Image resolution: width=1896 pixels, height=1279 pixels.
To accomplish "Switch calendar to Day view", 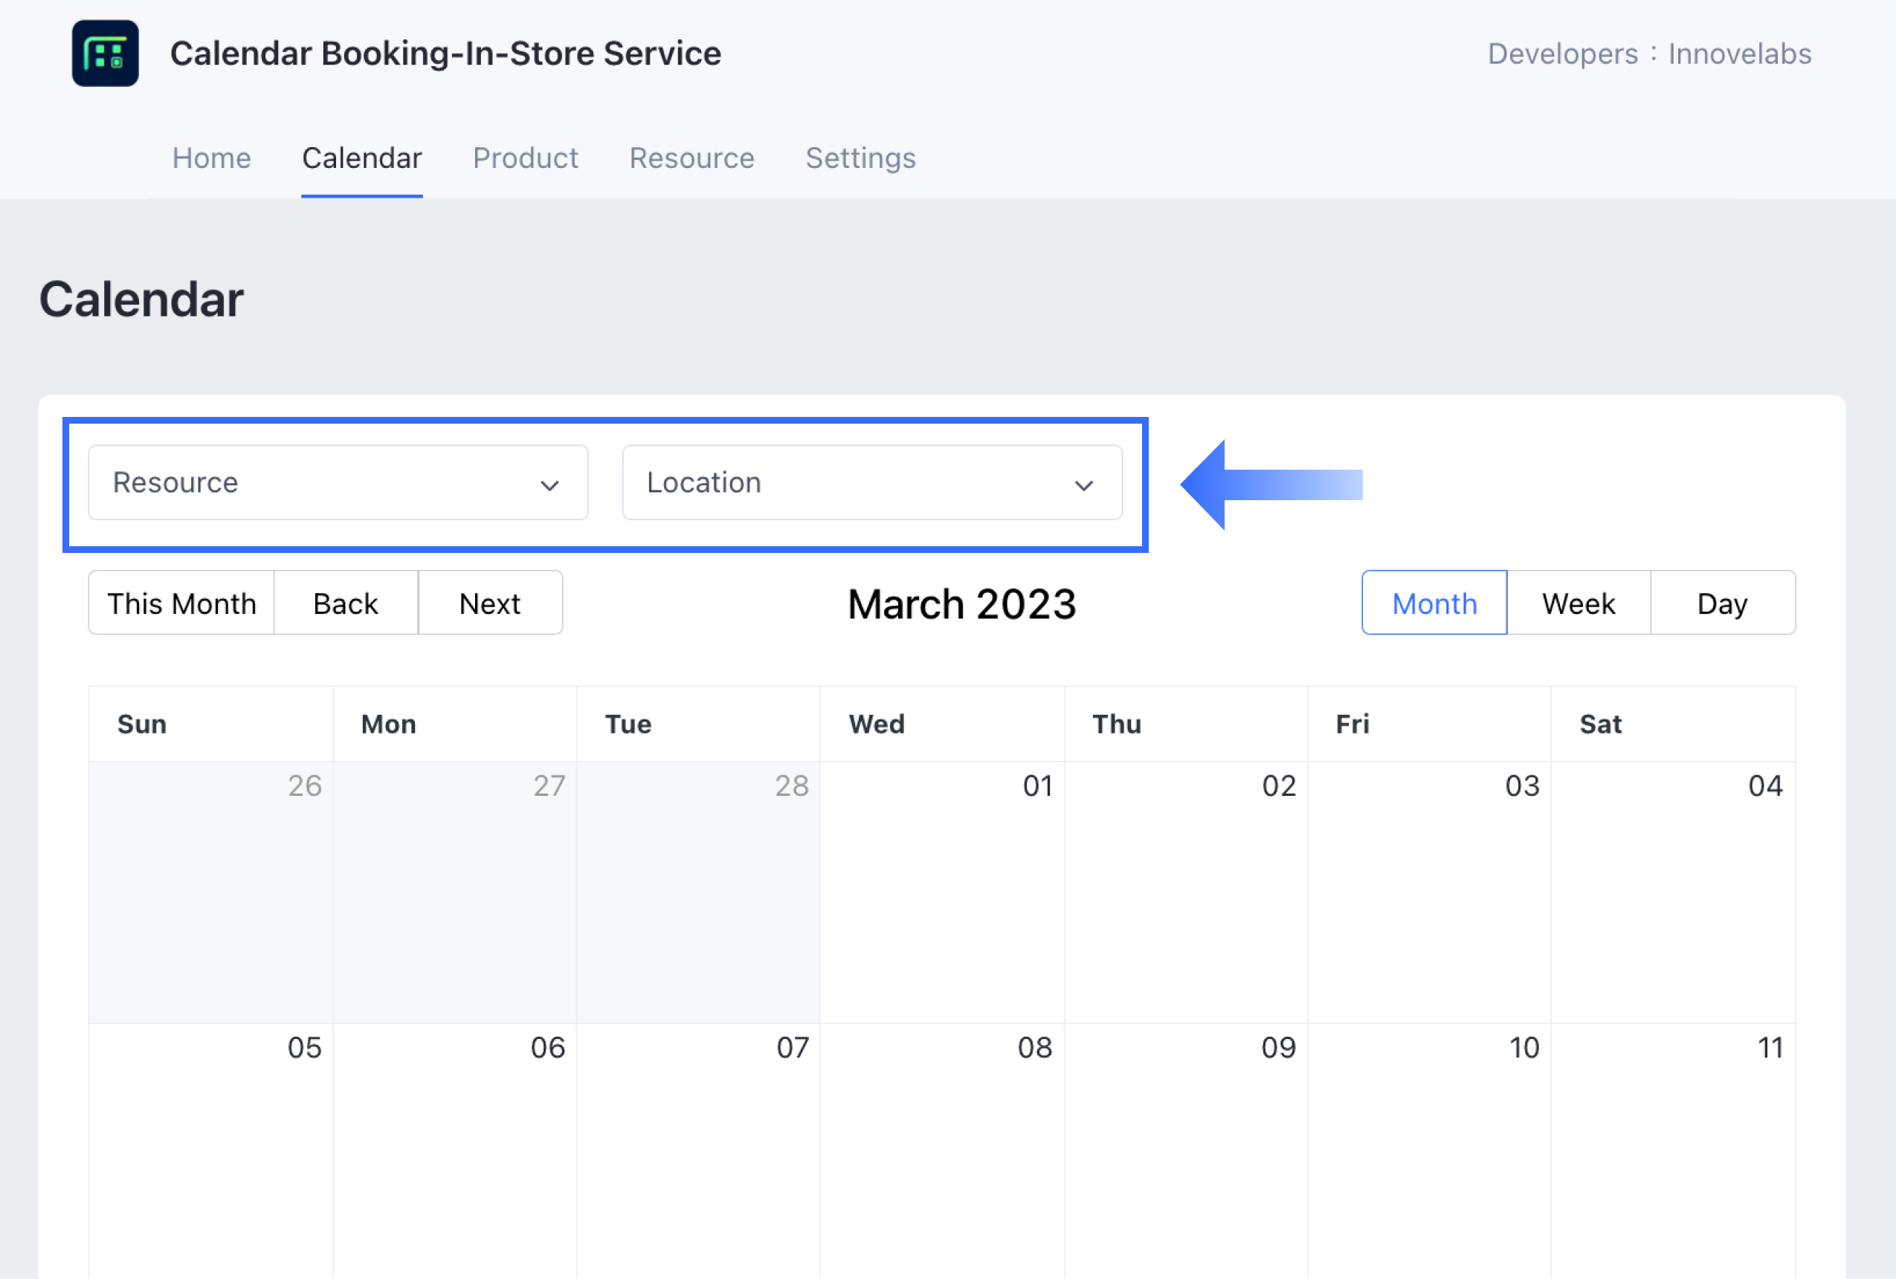I will (x=1721, y=603).
